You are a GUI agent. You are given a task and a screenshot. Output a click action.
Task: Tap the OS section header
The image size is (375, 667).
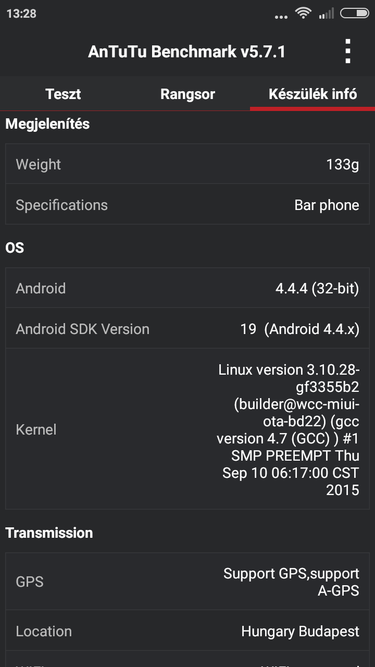coord(15,248)
